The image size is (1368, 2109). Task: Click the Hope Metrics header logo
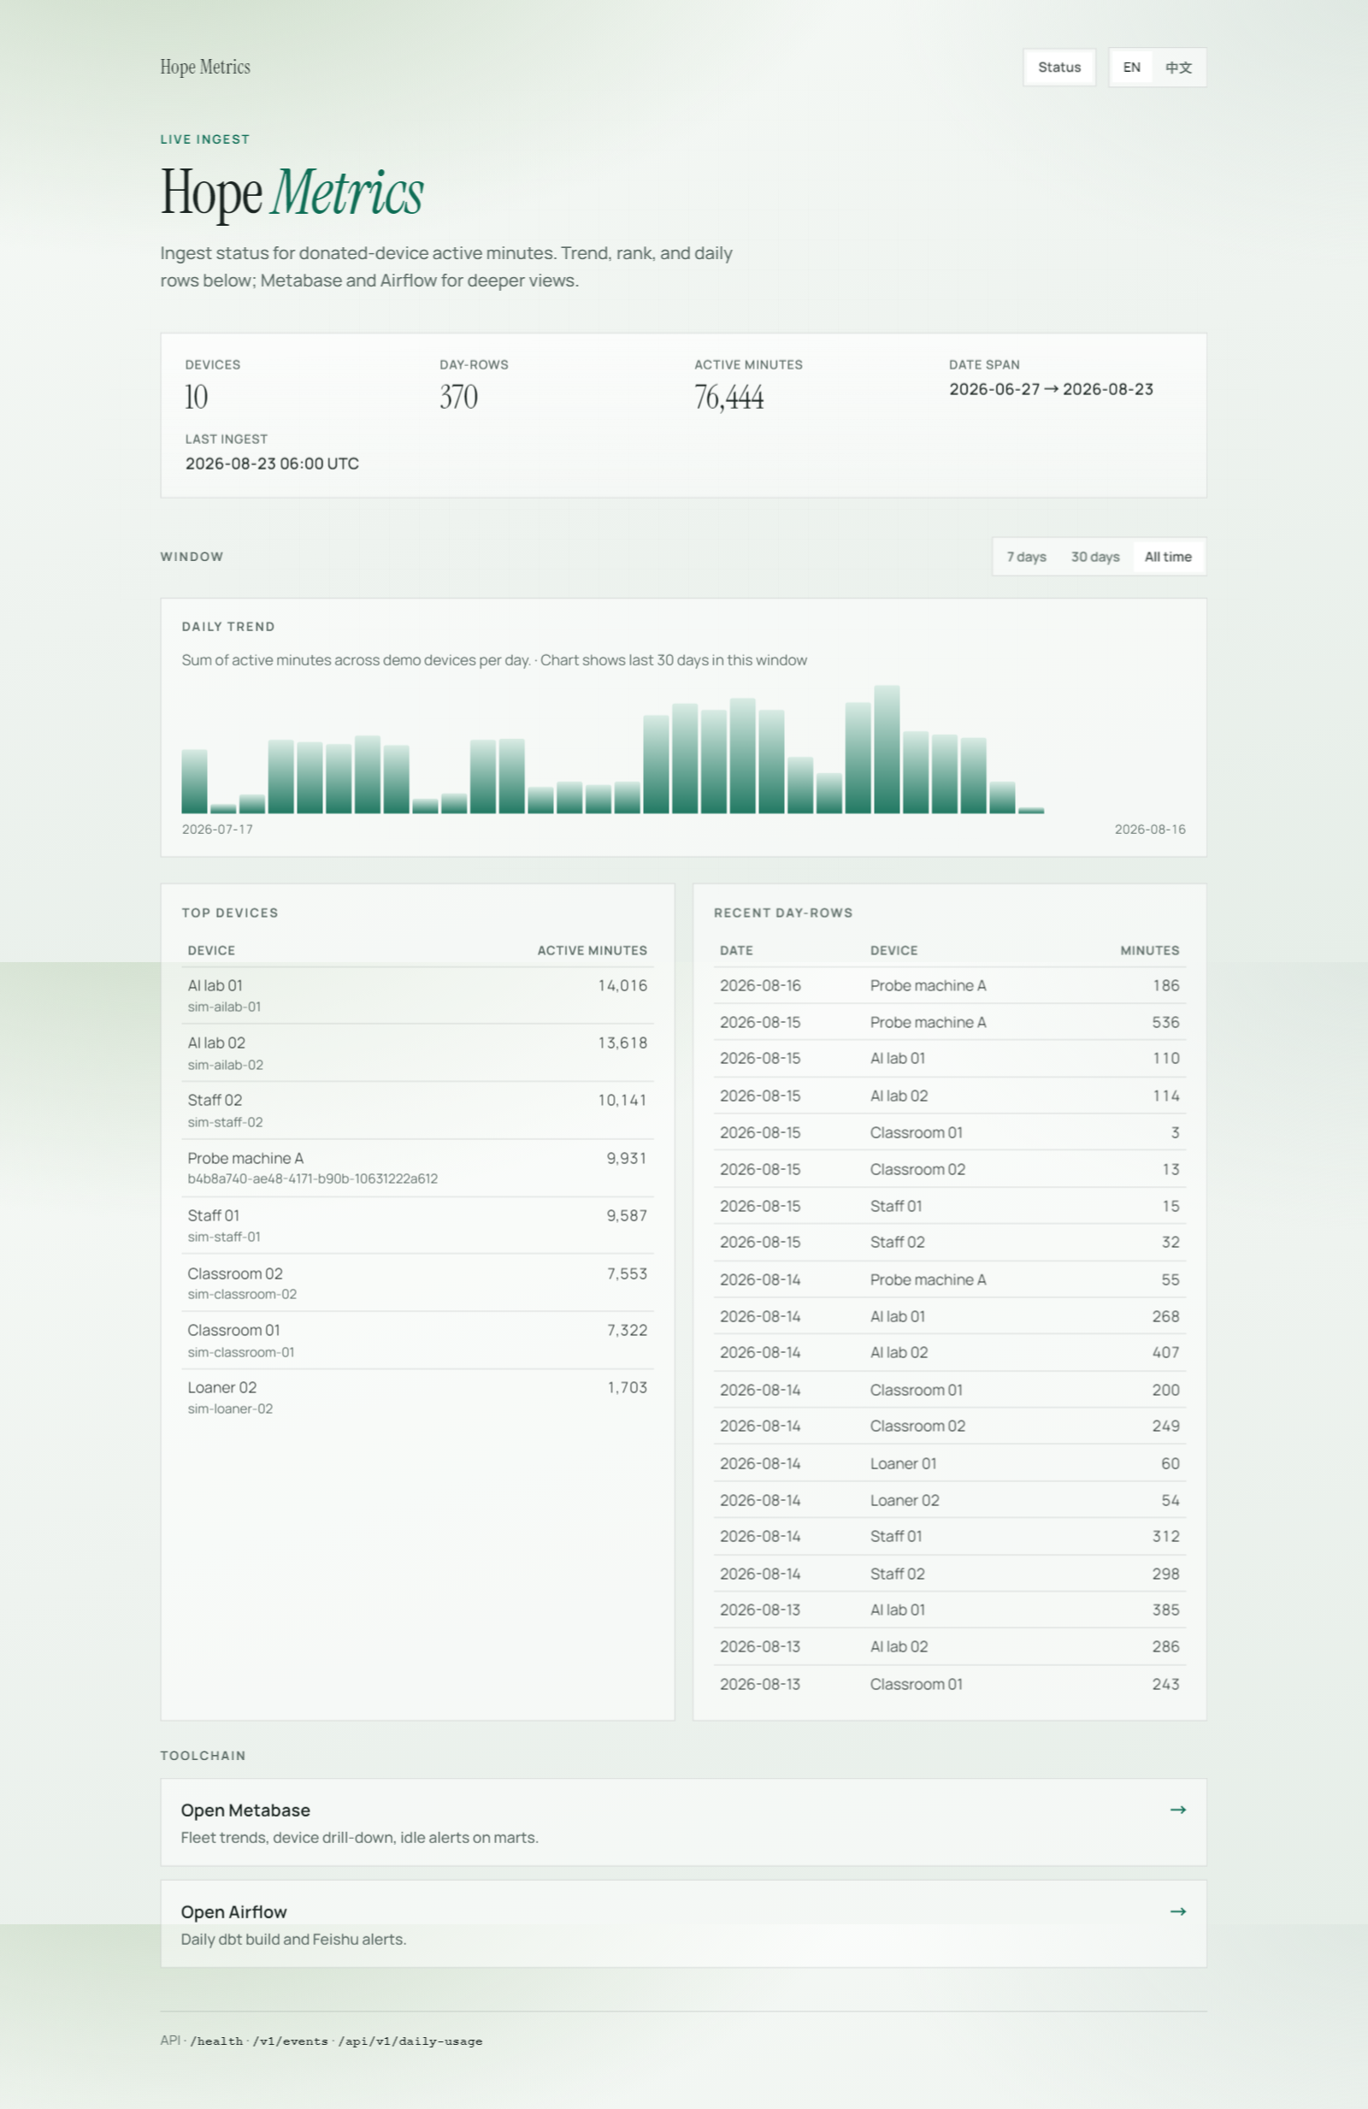[205, 68]
